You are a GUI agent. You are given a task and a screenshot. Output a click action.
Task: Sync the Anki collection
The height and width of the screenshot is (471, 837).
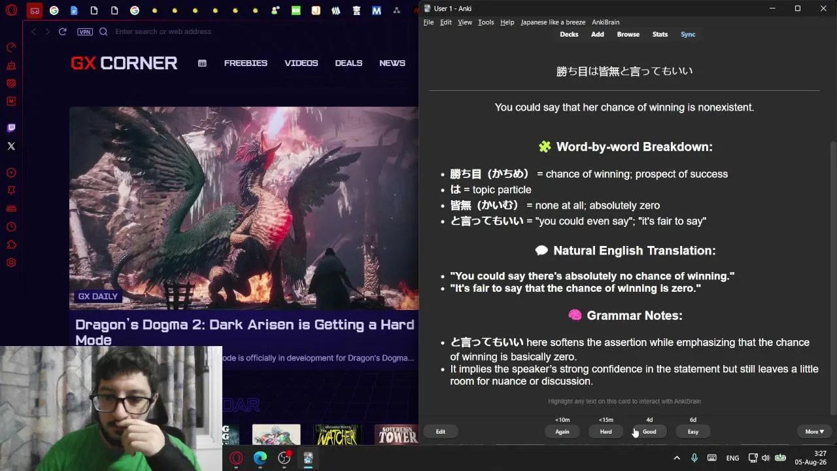pyautogui.click(x=688, y=35)
